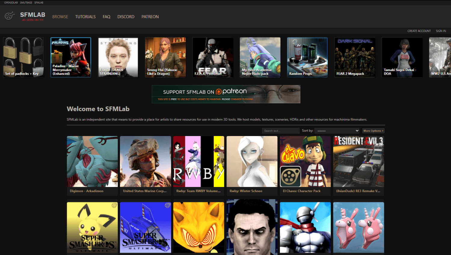This screenshot has width=451, height=255.
Task: Open the Sort by dropdown
Action: click(337, 131)
